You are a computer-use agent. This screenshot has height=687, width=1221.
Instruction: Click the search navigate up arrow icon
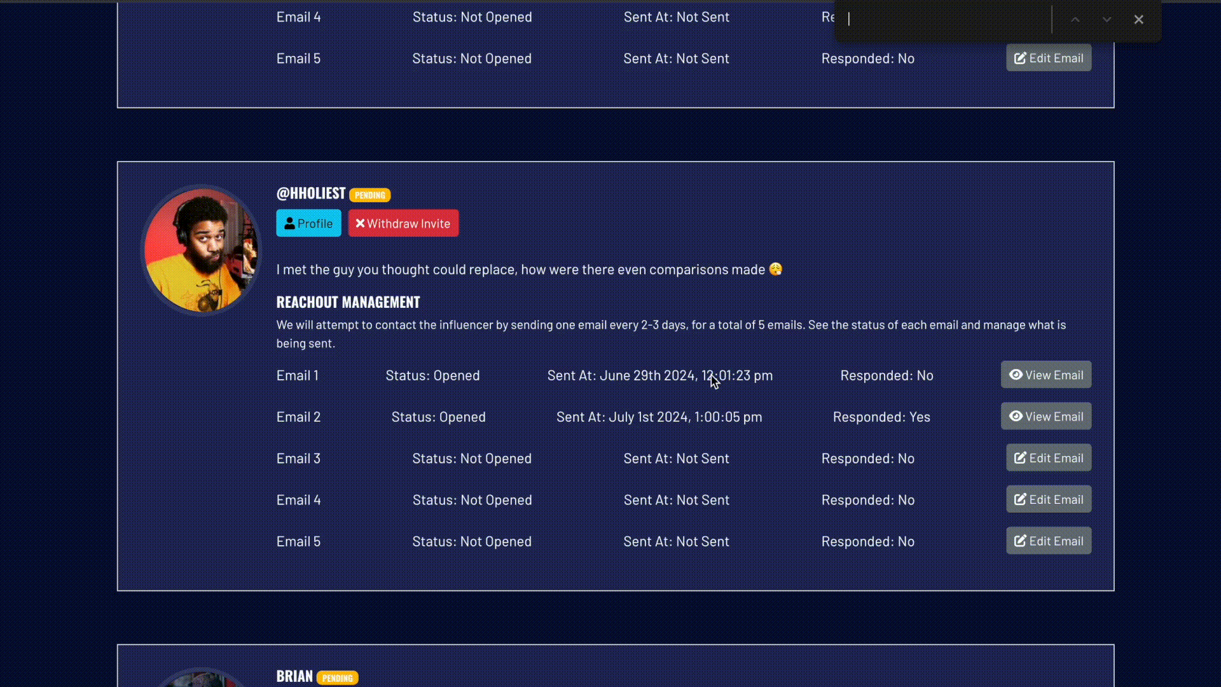pos(1076,18)
